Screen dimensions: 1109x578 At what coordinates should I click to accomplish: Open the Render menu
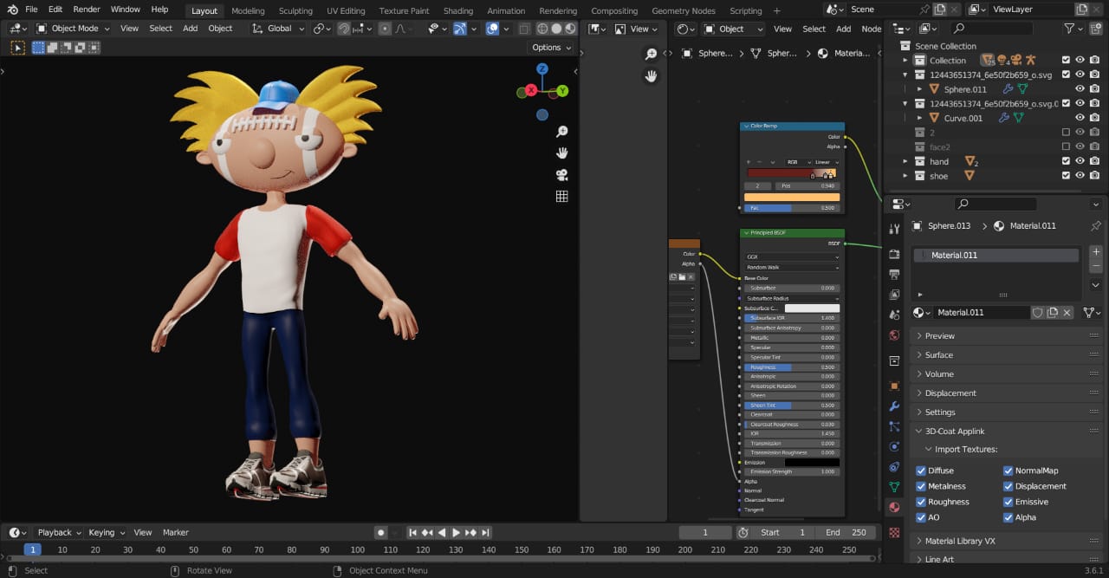(87, 10)
